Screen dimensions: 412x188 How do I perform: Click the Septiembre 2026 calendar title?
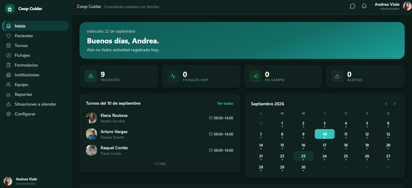coord(267,104)
